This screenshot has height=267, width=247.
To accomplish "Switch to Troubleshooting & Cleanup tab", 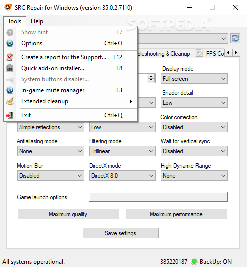I will click(164, 54).
